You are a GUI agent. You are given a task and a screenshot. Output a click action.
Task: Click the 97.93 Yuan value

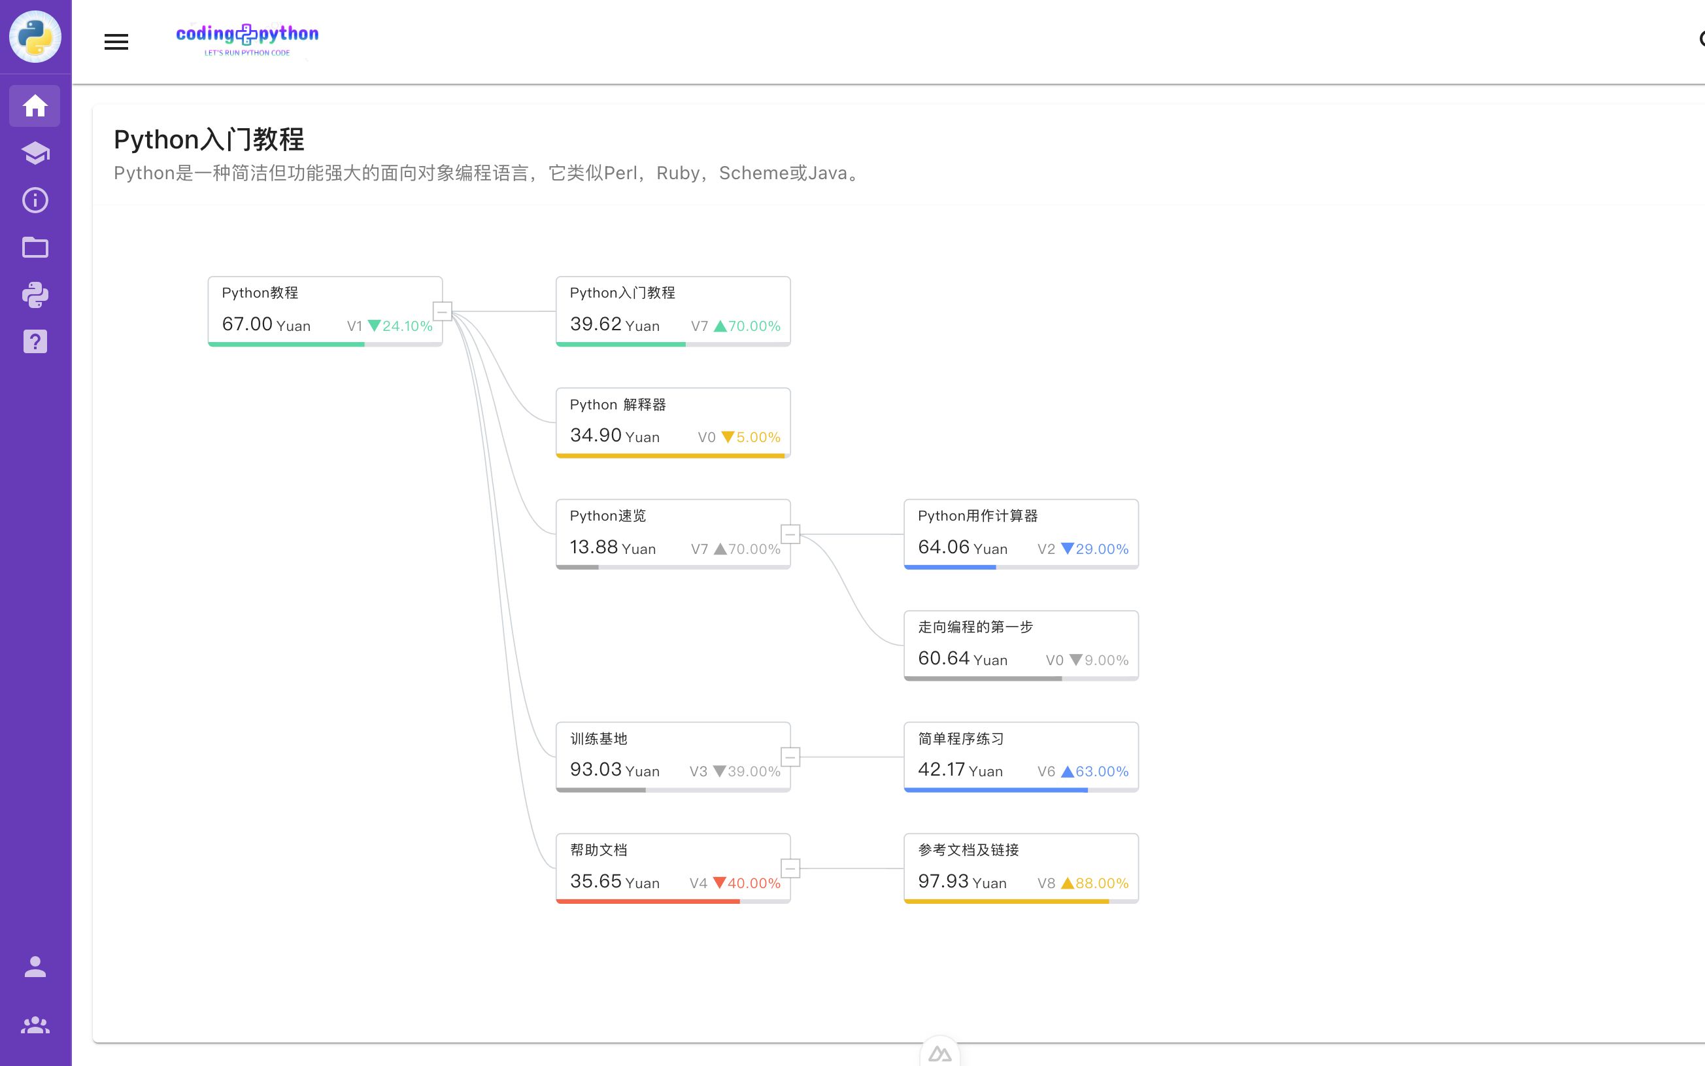pyautogui.click(x=962, y=882)
